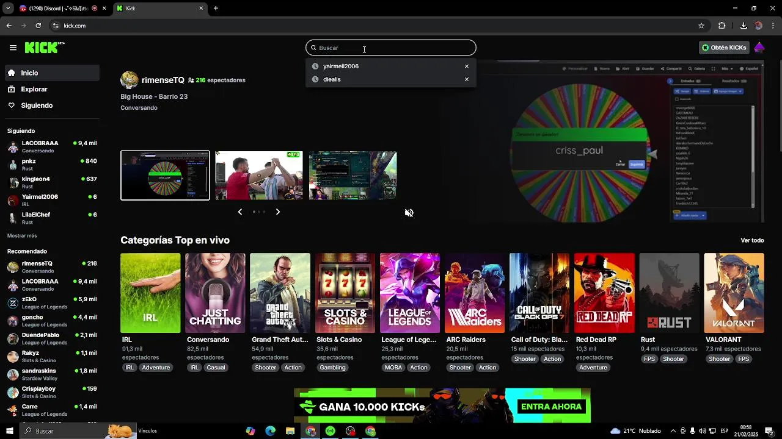The image size is (782, 439).
Task: Open Rakyz recommended channel
Action: (52, 356)
